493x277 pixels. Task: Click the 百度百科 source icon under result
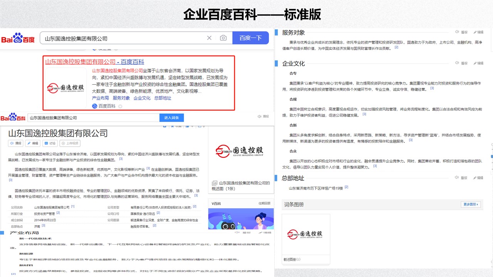(95, 106)
